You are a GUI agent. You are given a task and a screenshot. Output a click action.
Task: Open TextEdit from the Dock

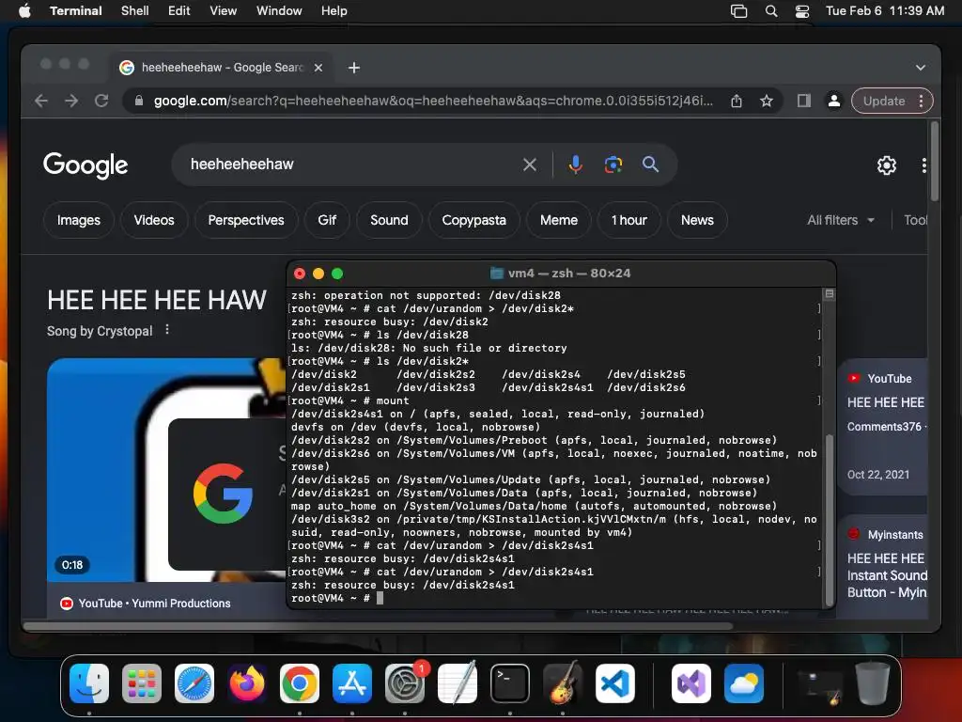coord(458,683)
